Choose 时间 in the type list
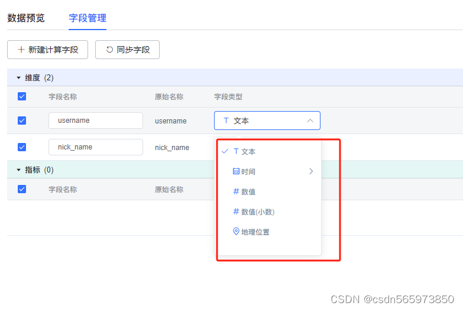This screenshot has width=463, height=309. pyautogui.click(x=268, y=171)
